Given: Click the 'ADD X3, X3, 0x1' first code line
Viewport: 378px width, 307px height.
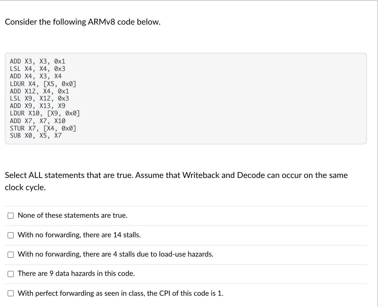Looking at the screenshot, I should (x=38, y=61).
